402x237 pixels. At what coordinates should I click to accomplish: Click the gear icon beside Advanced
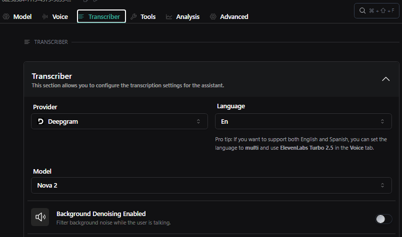(213, 16)
